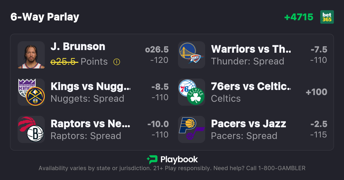Click the Pacers and Jazz logo icon
The image size is (344, 180).
coord(192,129)
